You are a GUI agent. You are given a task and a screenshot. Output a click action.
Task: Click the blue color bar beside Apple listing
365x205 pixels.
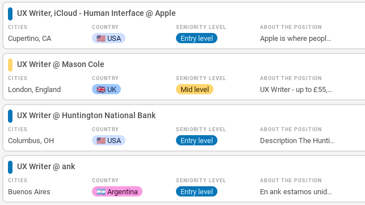point(10,14)
